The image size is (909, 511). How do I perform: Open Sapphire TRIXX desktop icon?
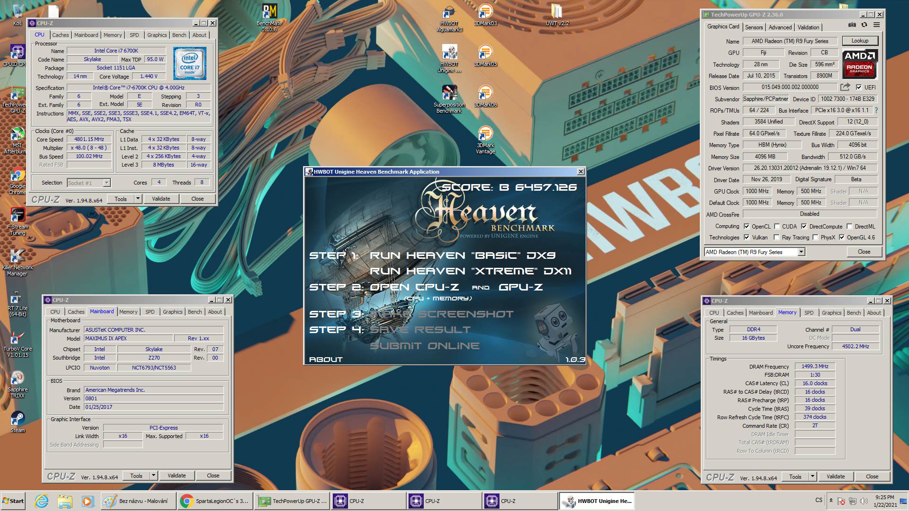pos(18,384)
